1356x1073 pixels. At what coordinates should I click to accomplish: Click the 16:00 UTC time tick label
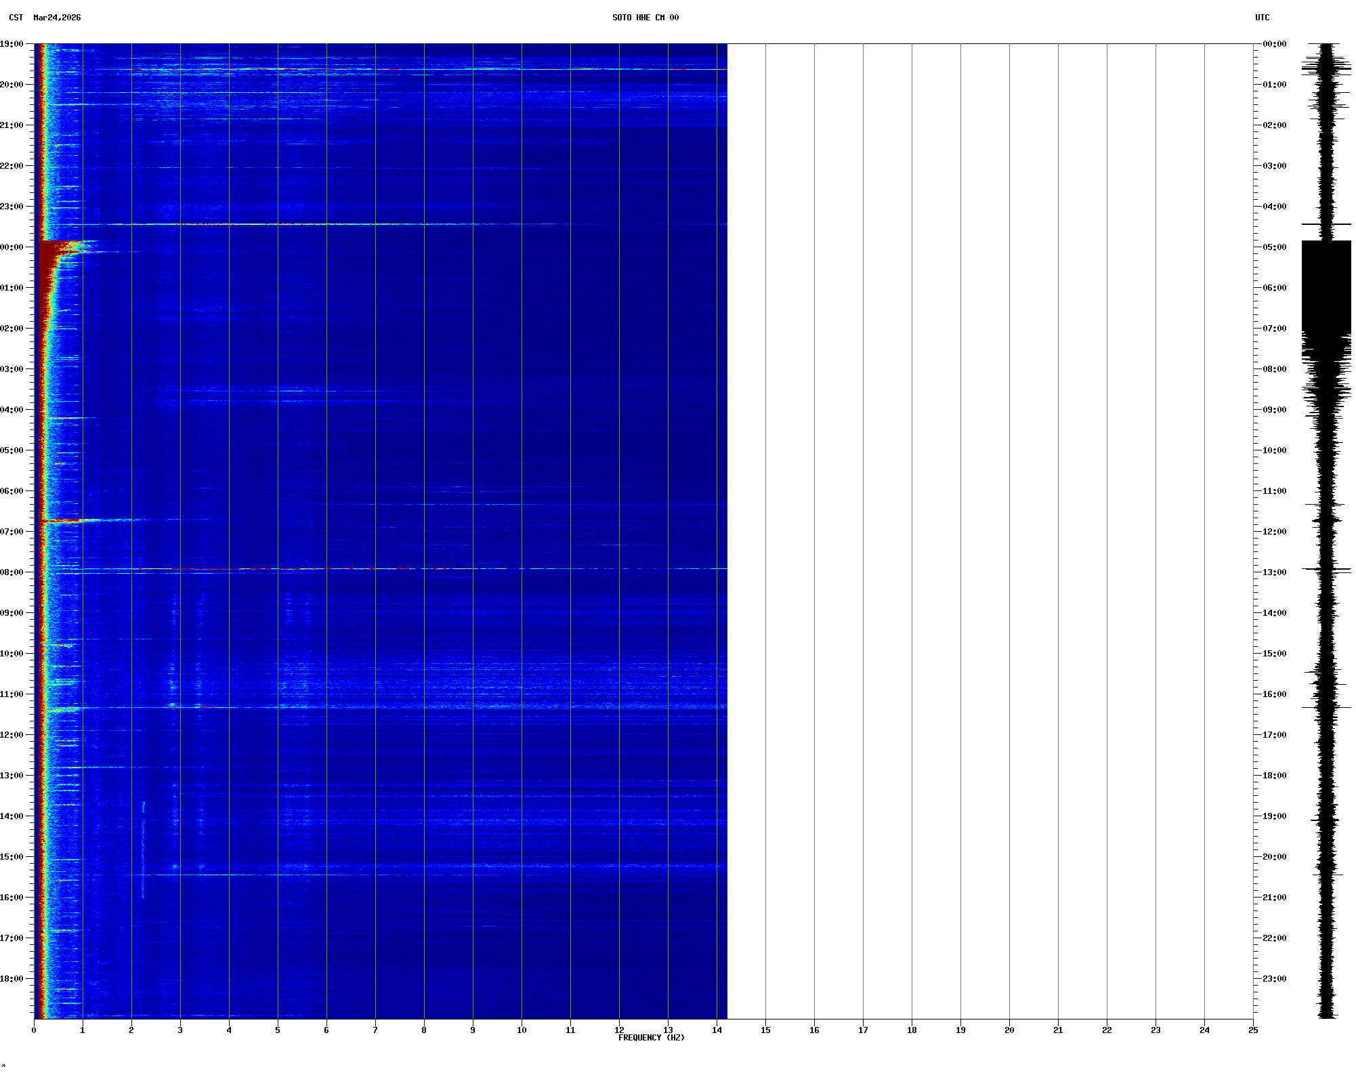tap(1274, 694)
